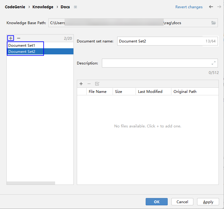This screenshot has width=224, height=209.
Task: Browse for Knowledge Base Path folder
Action: [x=214, y=23]
